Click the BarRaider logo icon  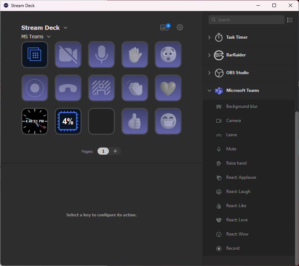219,55
